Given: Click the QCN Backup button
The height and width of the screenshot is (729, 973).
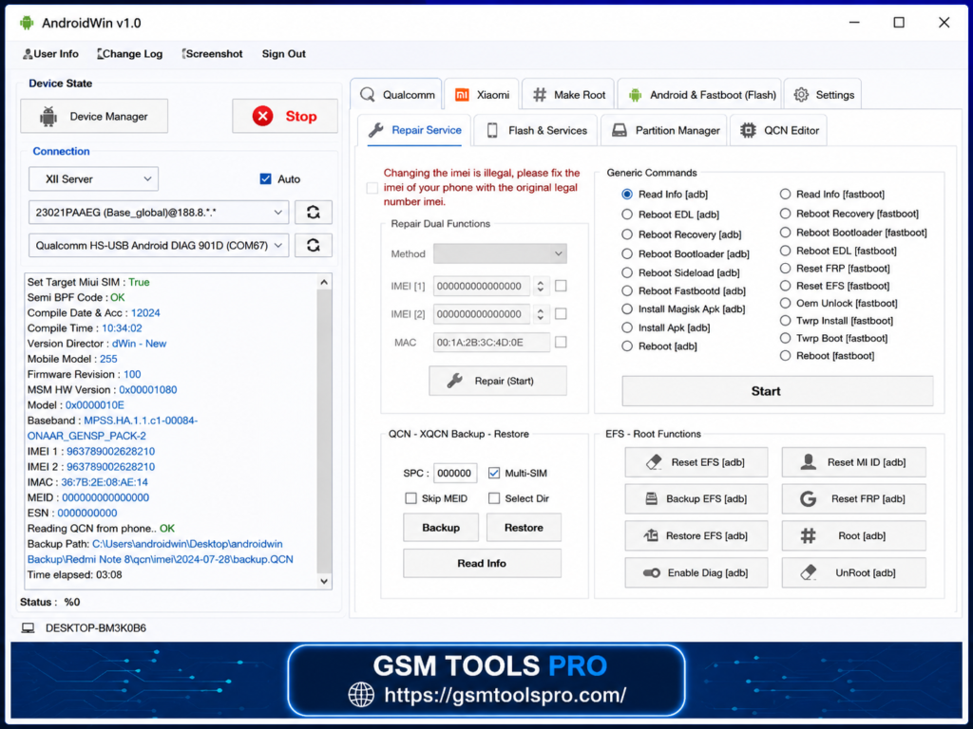Looking at the screenshot, I should click(441, 528).
